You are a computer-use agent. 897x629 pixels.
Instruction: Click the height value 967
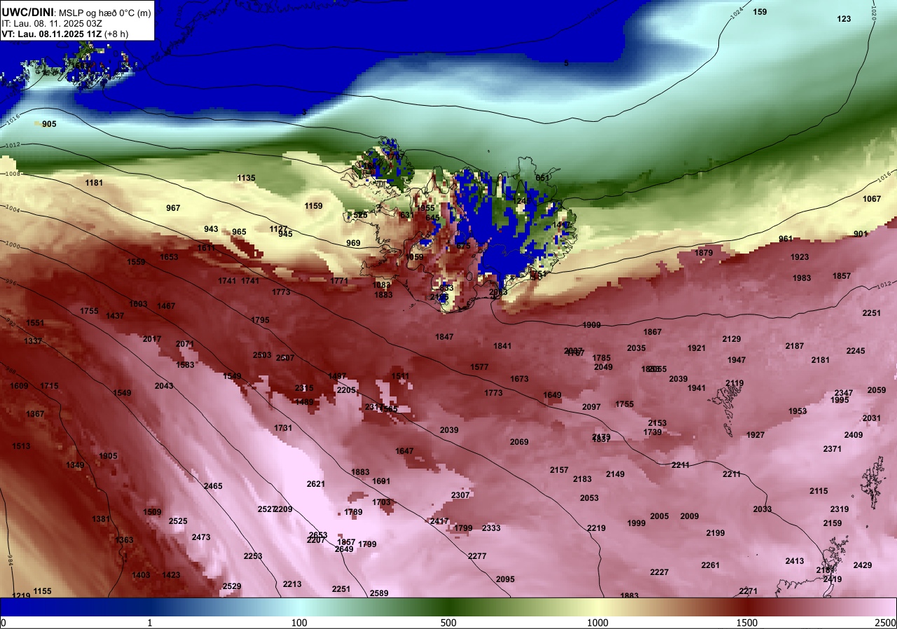pos(173,208)
